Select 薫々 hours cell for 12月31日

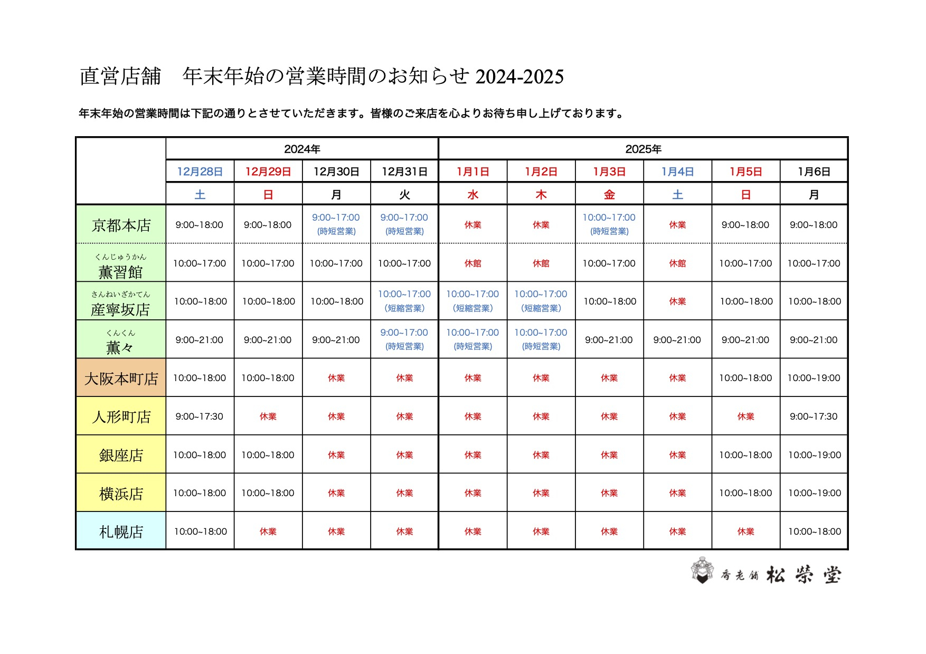404,339
